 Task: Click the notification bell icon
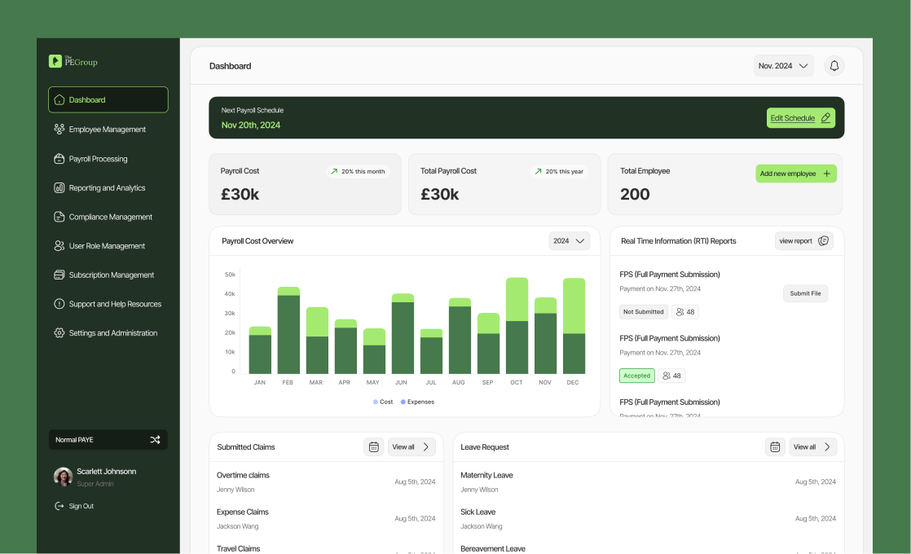834,65
